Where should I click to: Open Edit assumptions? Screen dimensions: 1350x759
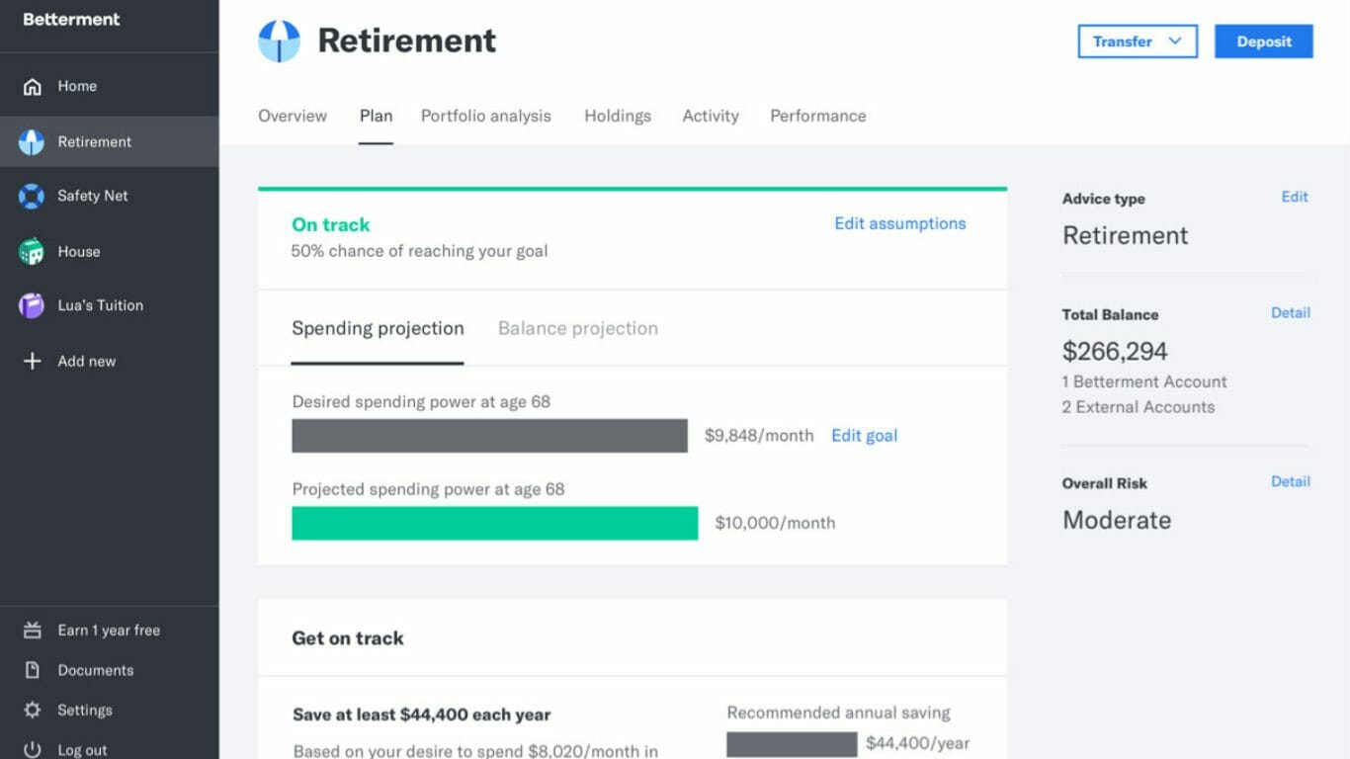899,223
